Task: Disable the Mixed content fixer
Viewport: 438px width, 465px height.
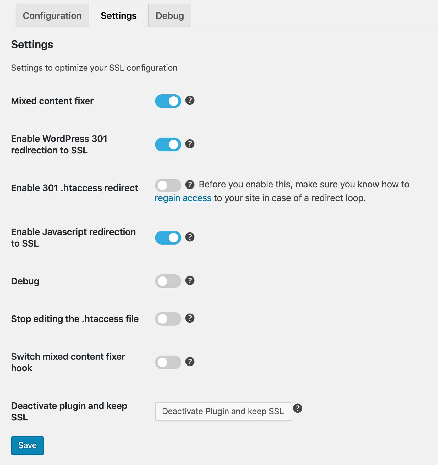Action: coord(168,101)
